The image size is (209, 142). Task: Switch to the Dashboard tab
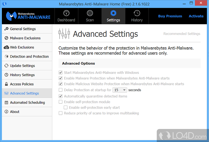point(66,16)
